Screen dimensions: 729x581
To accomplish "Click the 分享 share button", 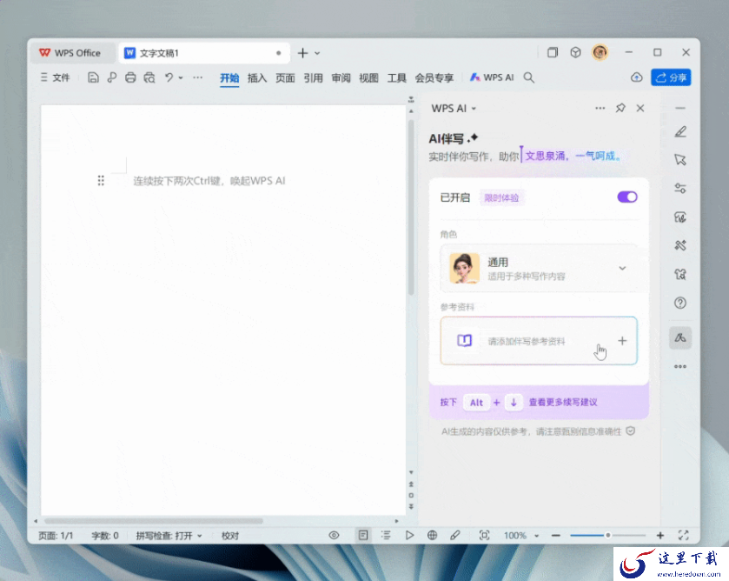I will [671, 77].
